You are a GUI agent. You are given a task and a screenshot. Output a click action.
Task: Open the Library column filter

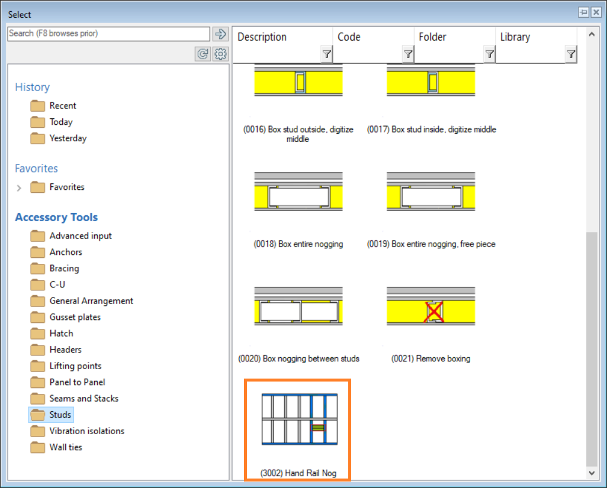click(x=570, y=54)
